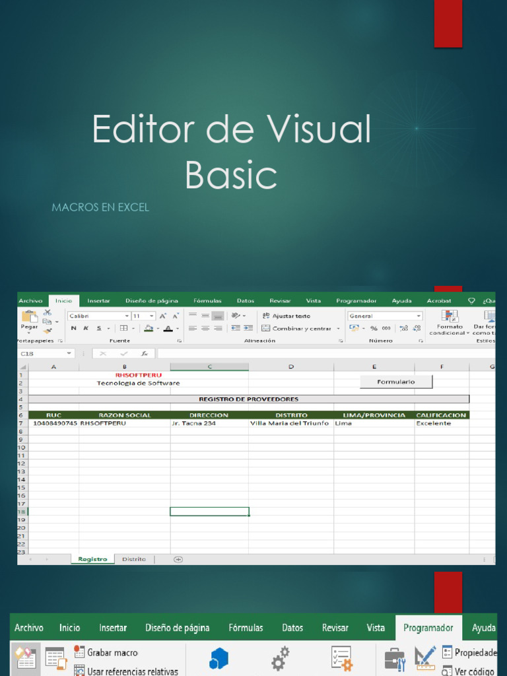
Task: Open the COM add-ins checklist icon
Action: pos(342,658)
